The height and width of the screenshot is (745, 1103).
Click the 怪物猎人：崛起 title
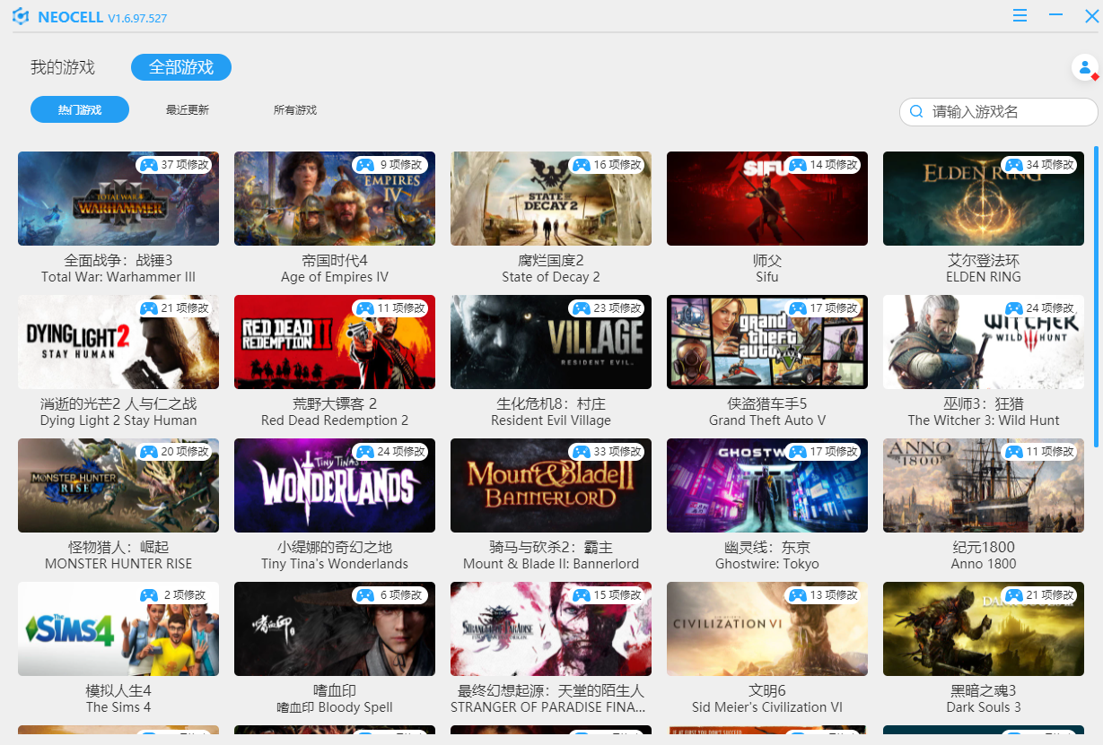point(118,548)
